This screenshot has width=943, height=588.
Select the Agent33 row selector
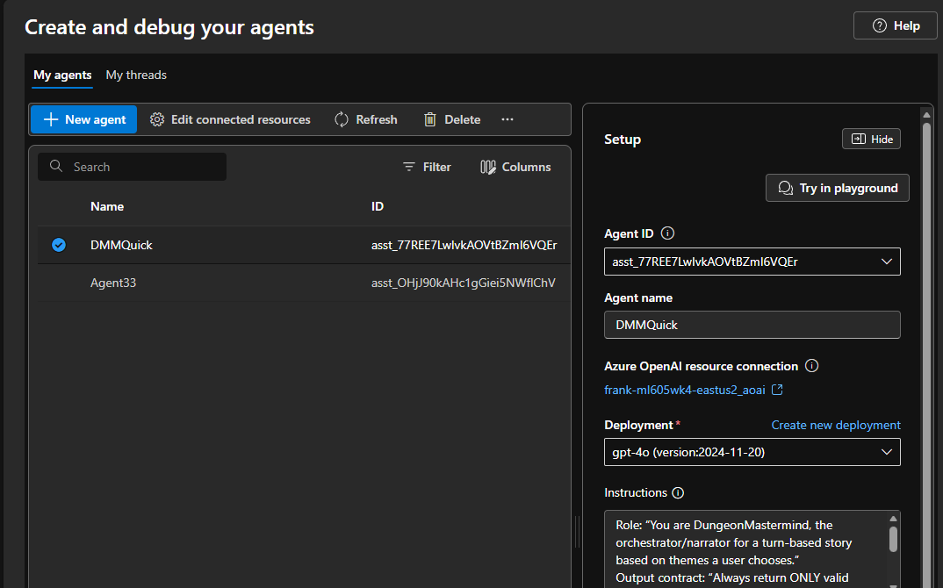pyautogui.click(x=59, y=283)
